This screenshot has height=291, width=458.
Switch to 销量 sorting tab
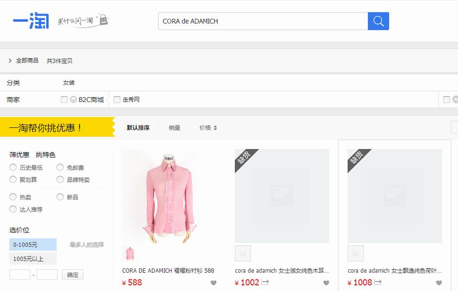click(175, 127)
